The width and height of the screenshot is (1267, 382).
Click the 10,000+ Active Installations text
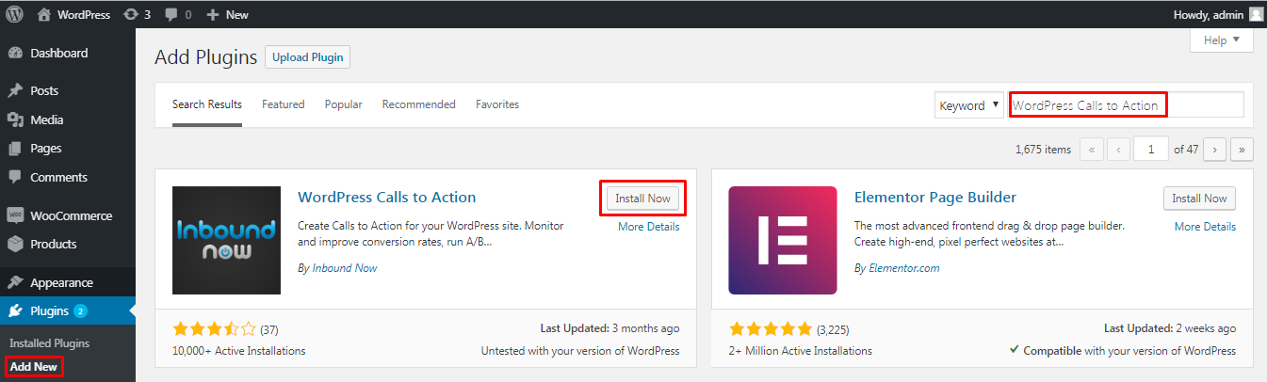(x=239, y=351)
